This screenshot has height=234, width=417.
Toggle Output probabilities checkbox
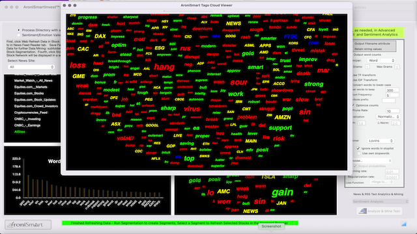click(354, 166)
